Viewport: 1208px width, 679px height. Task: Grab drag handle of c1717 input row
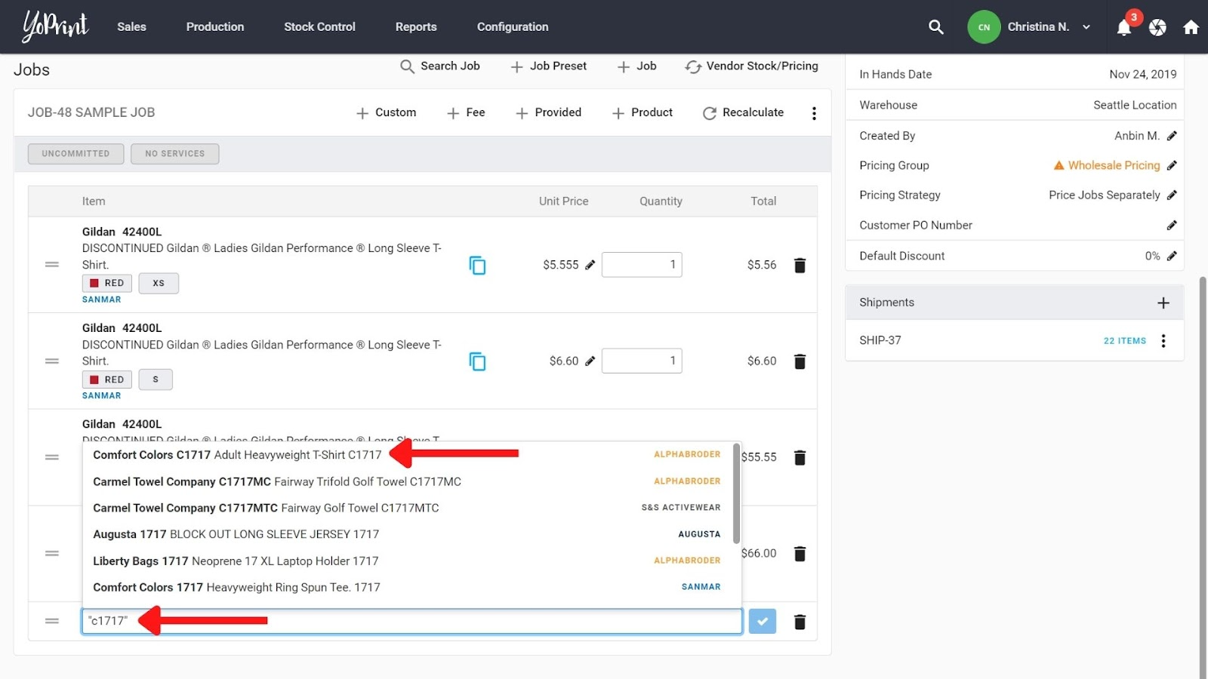52,622
